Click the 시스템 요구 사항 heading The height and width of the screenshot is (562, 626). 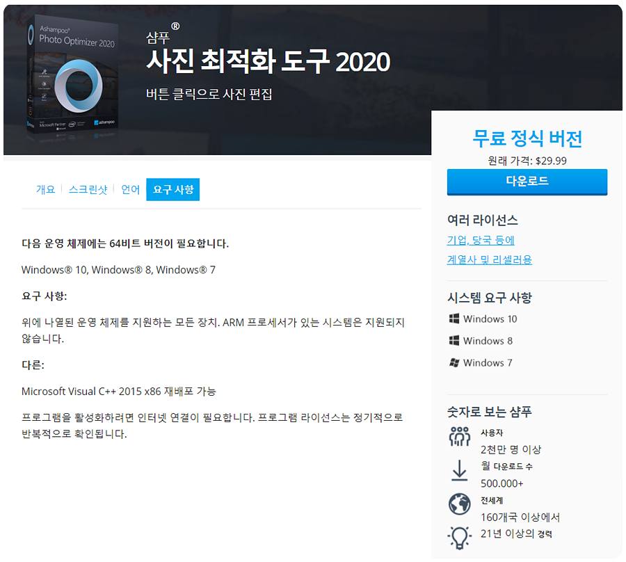pyautogui.click(x=490, y=298)
